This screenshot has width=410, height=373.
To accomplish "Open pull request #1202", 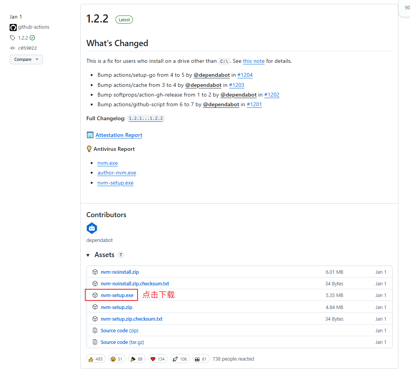I will point(272,95).
